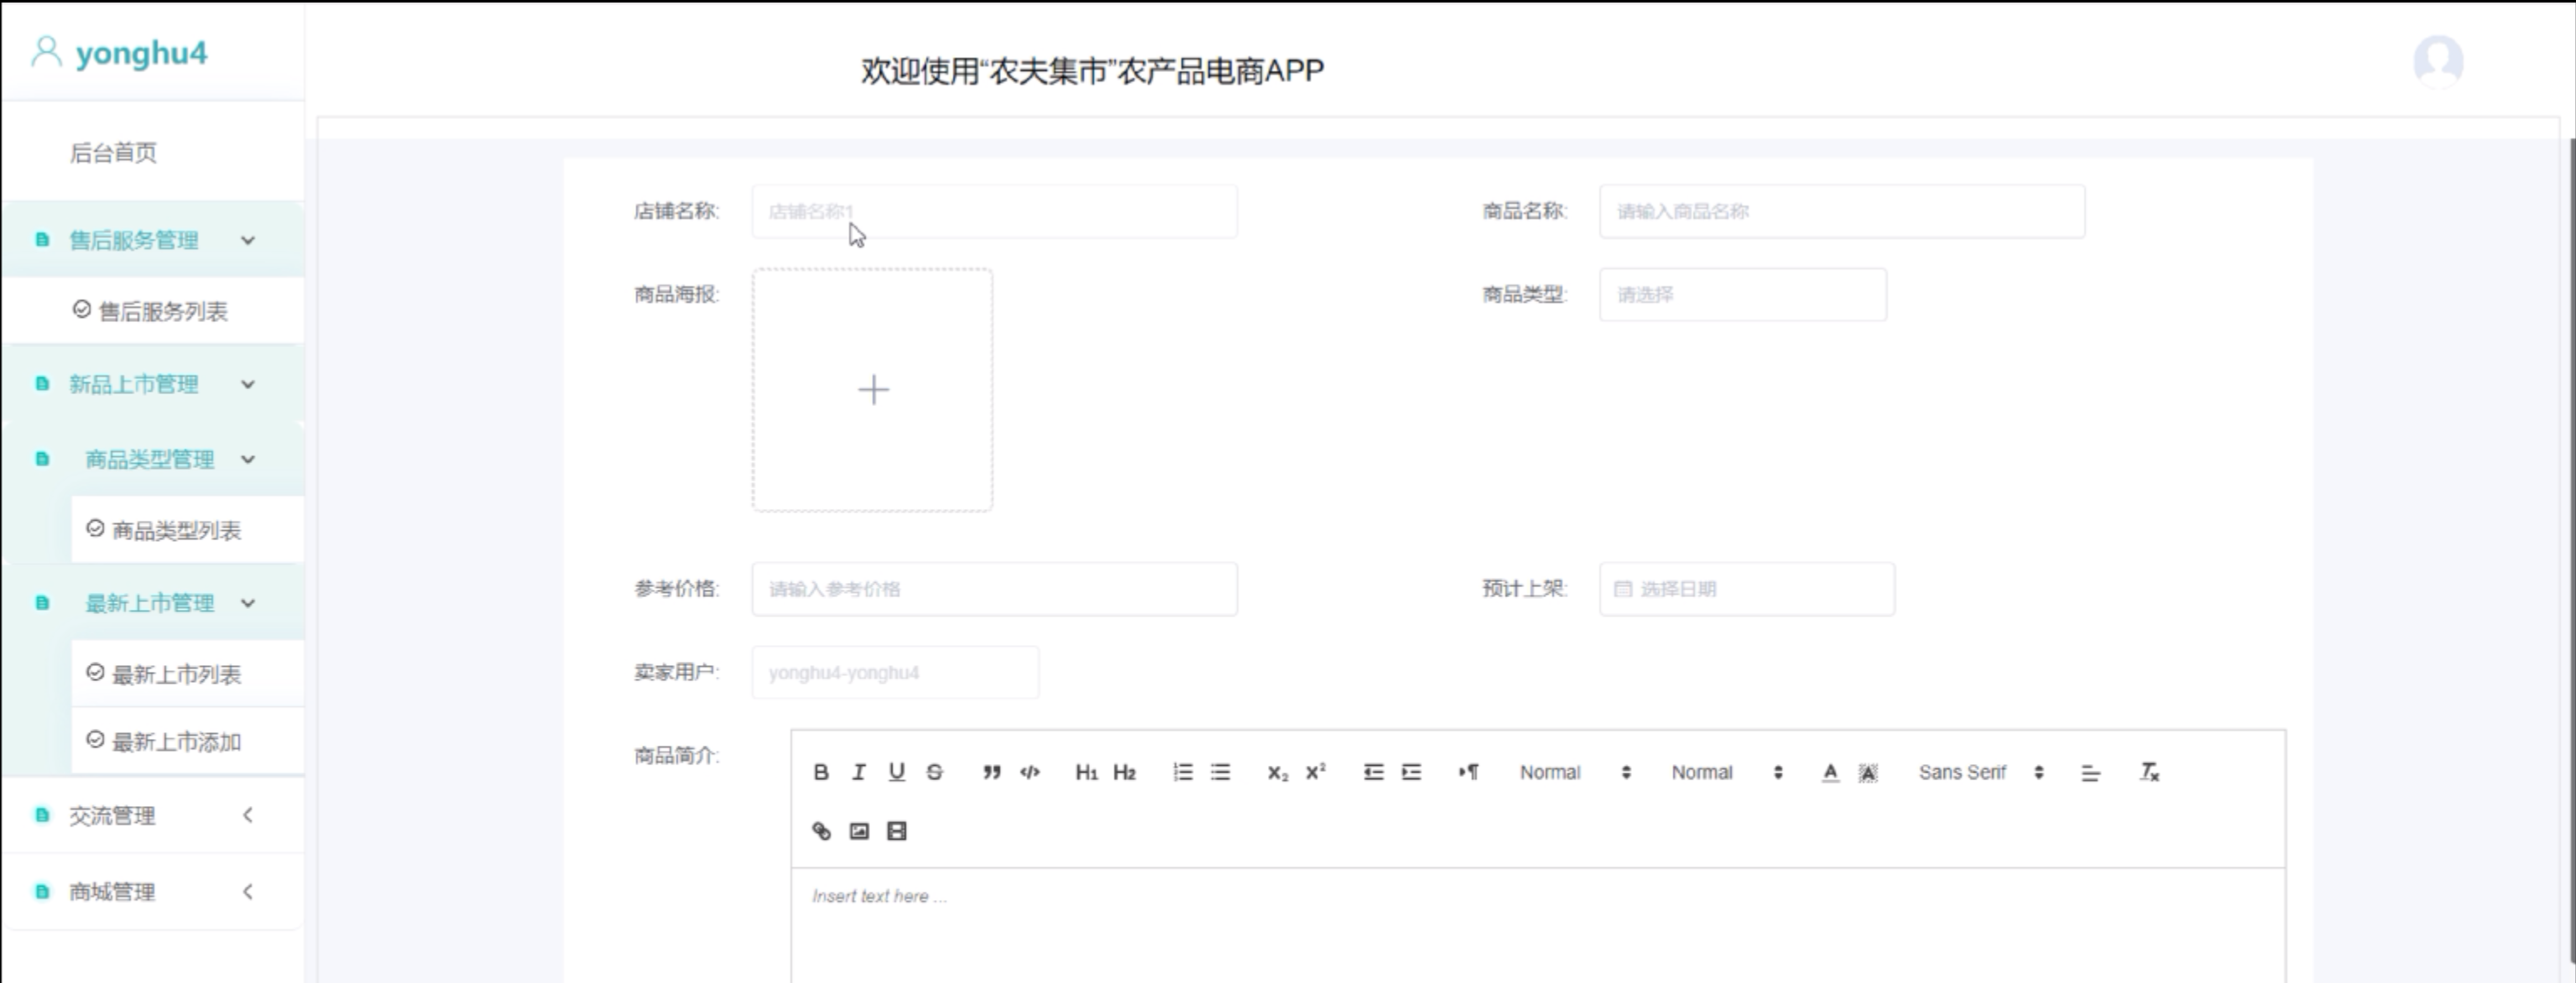Open the 商品类型 dropdown
Image resolution: width=2576 pixels, height=983 pixels.
tap(1742, 295)
